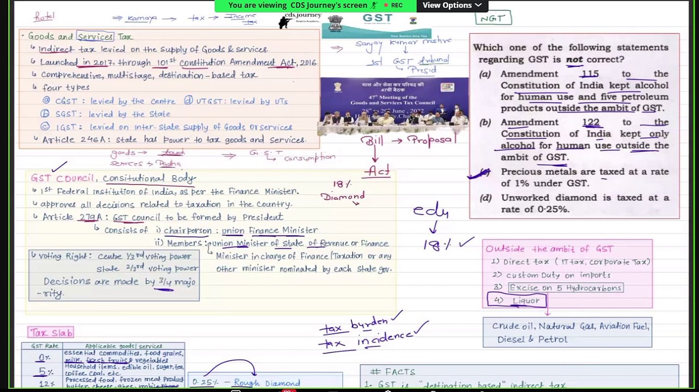Click the "Applicable goods/services" table header

point(124,346)
